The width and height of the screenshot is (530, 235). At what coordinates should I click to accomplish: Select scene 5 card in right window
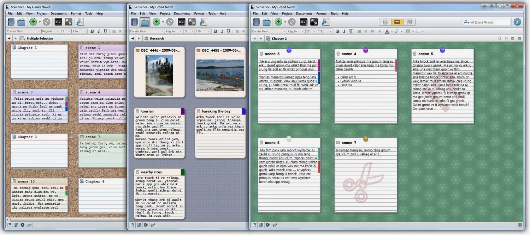442,86
